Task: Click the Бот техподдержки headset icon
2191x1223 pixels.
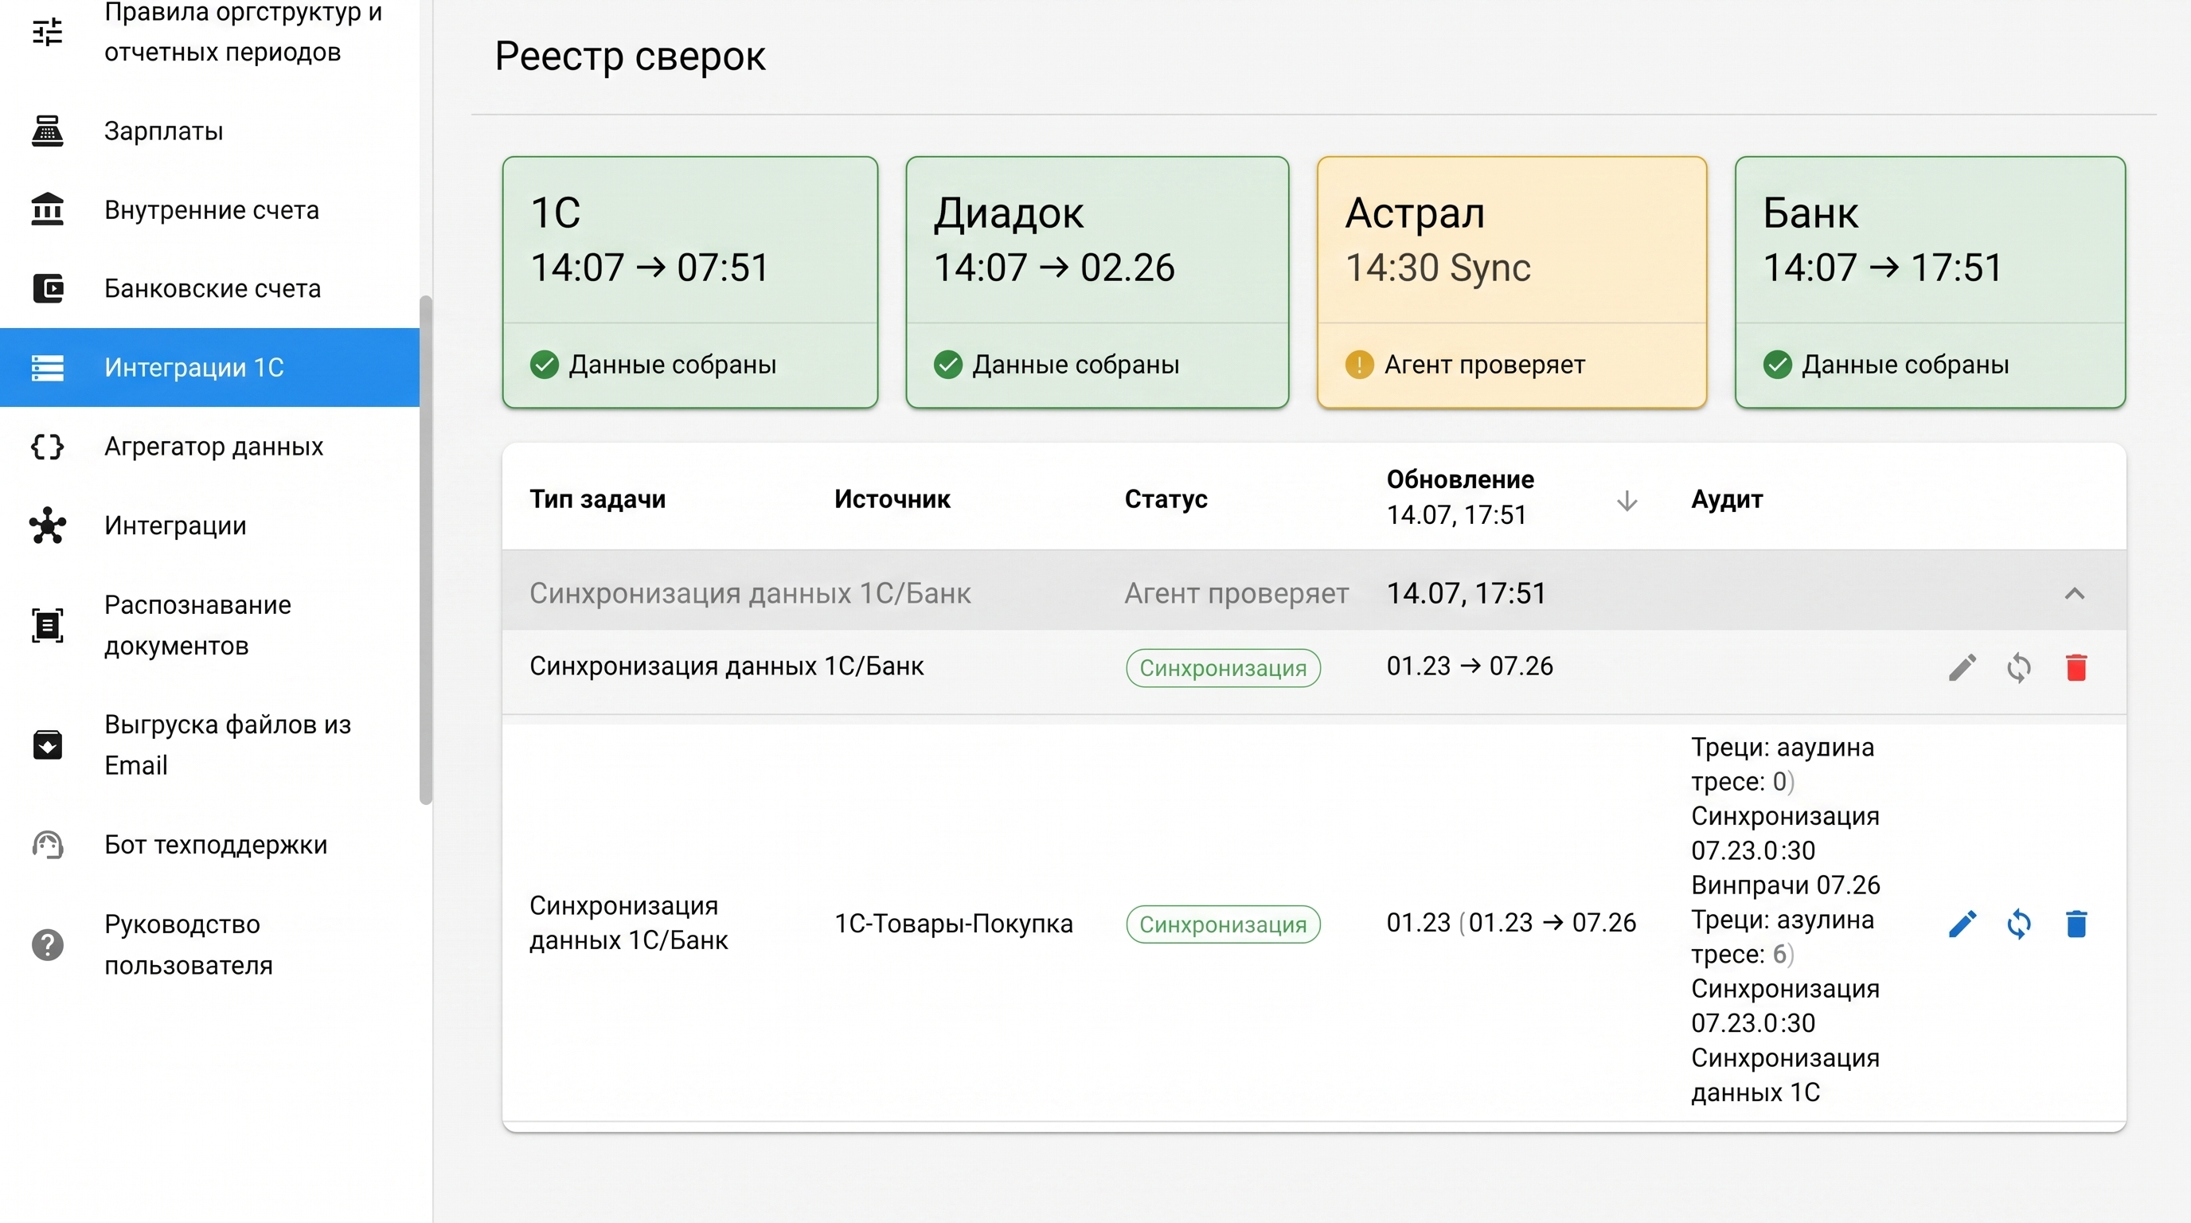Action: [48, 845]
